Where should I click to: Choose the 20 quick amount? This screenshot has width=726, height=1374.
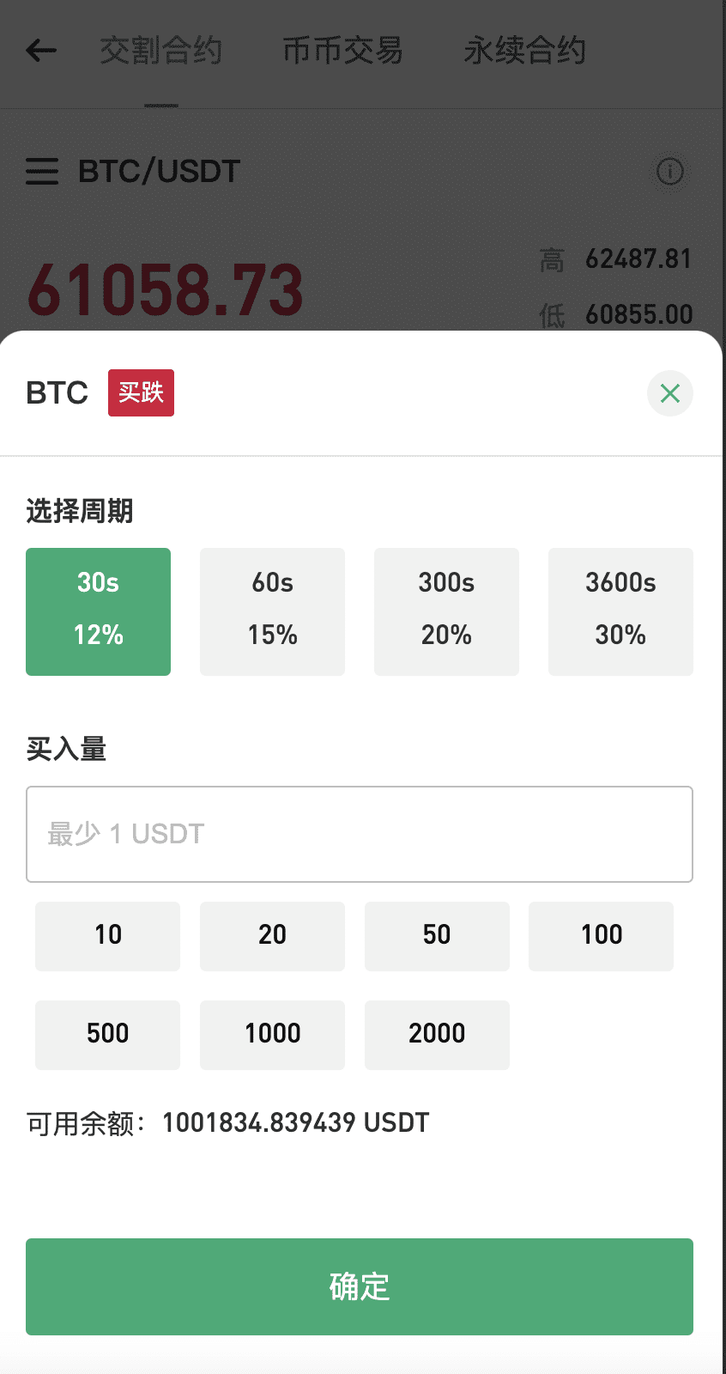pos(272,935)
